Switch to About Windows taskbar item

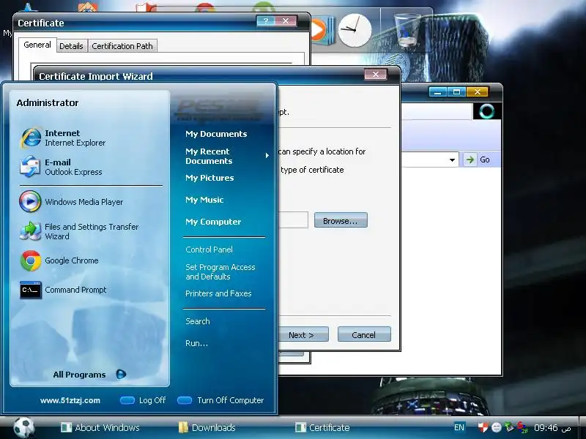101,428
